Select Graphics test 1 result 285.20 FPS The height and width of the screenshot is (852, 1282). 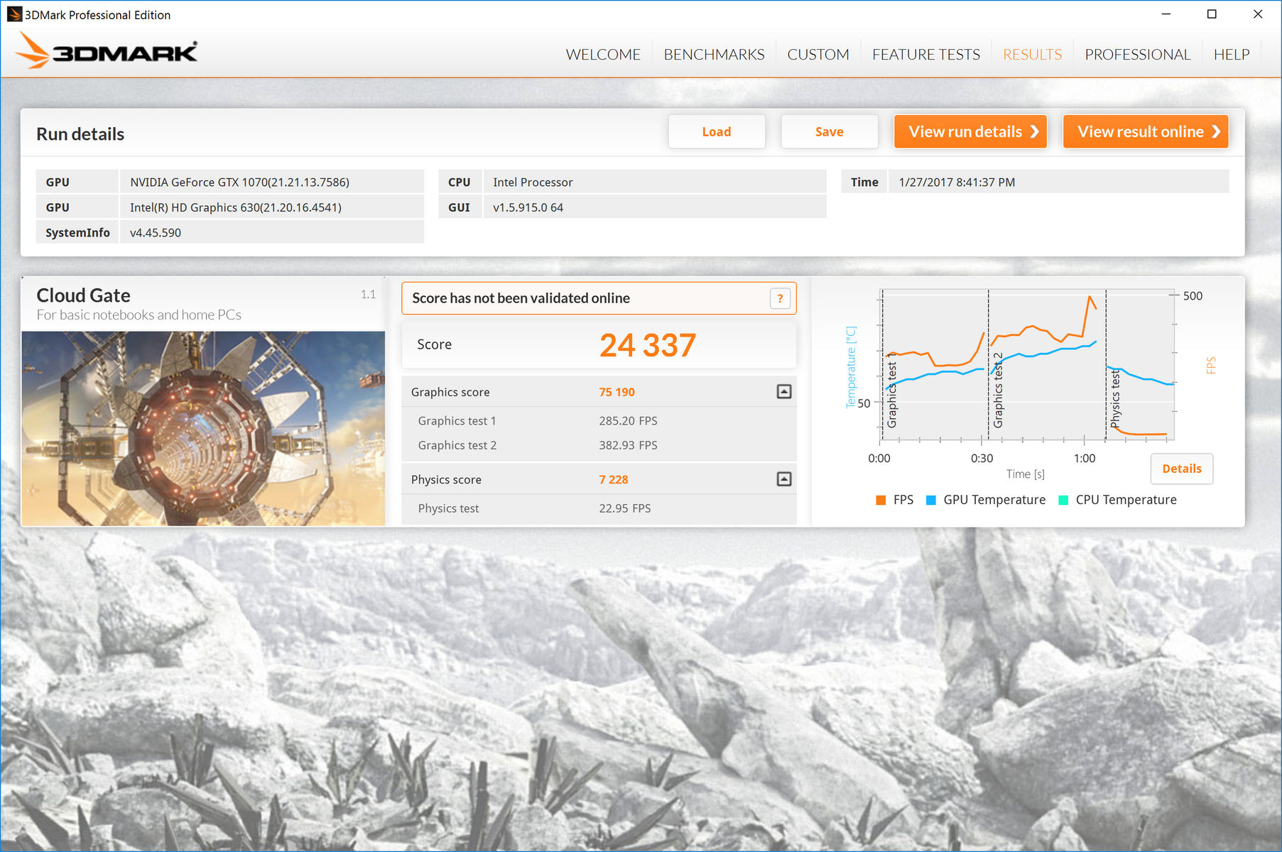pyautogui.click(x=628, y=421)
